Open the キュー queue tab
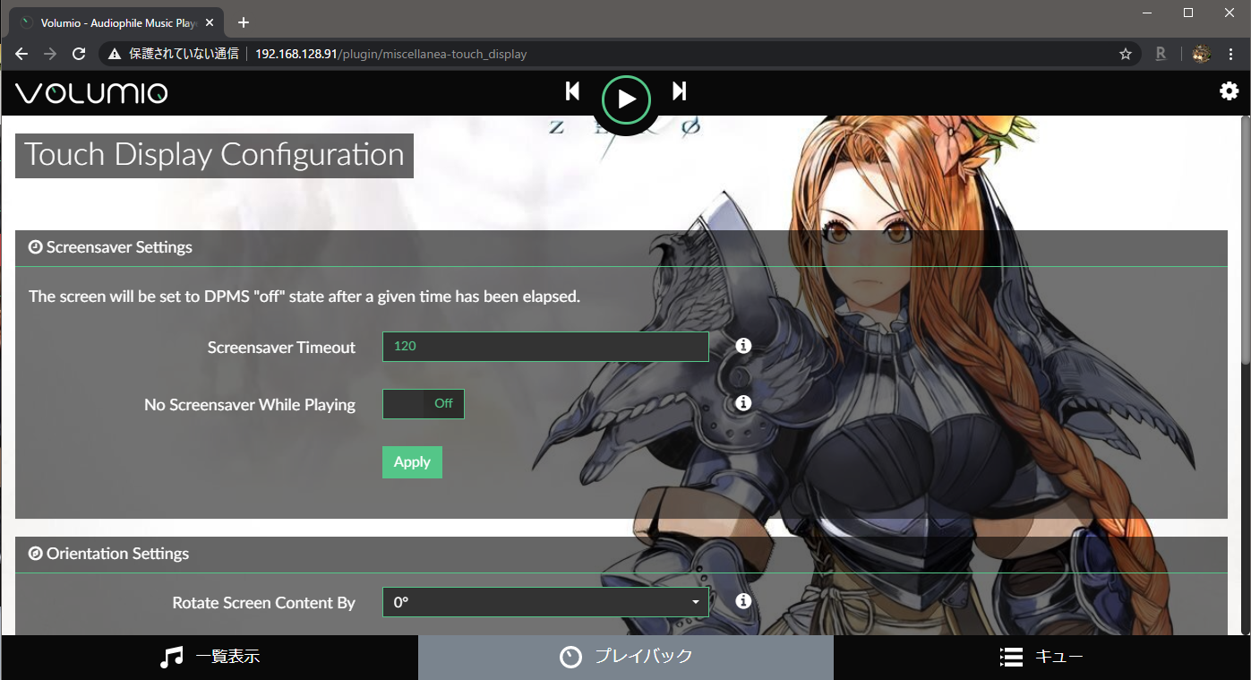This screenshot has height=680, width=1251. (x=1041, y=657)
